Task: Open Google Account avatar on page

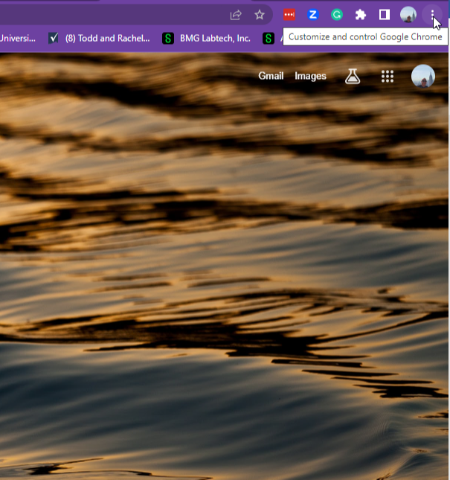Action: tap(423, 76)
